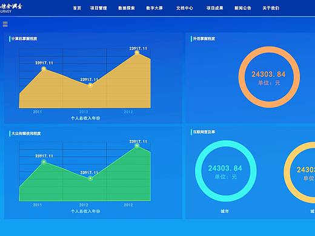
Task: Open the hamburger menu icon
Action: pyautogui.click(x=5, y=24)
